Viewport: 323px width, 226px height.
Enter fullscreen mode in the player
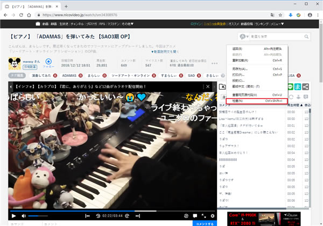pos(205,216)
